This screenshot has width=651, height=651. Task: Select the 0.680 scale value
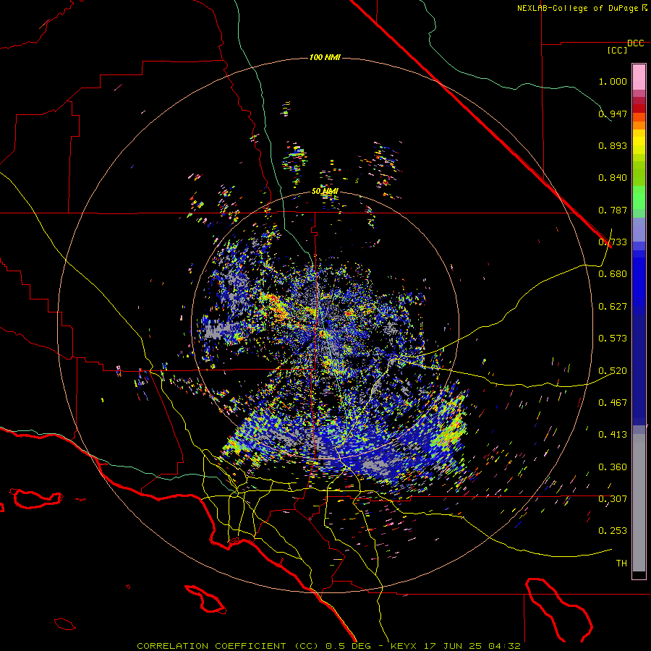[613, 274]
